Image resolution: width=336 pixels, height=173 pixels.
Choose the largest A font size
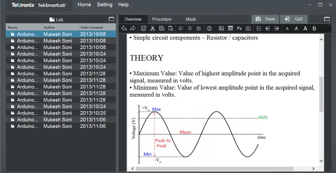pyautogui.click(x=305, y=29)
